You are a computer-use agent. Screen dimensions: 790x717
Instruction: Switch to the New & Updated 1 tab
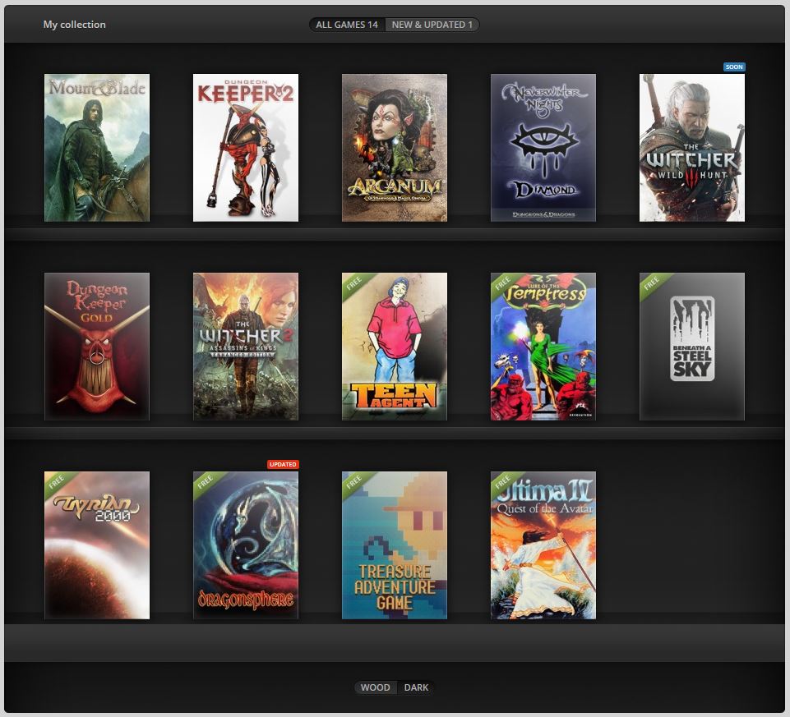pyautogui.click(x=432, y=25)
